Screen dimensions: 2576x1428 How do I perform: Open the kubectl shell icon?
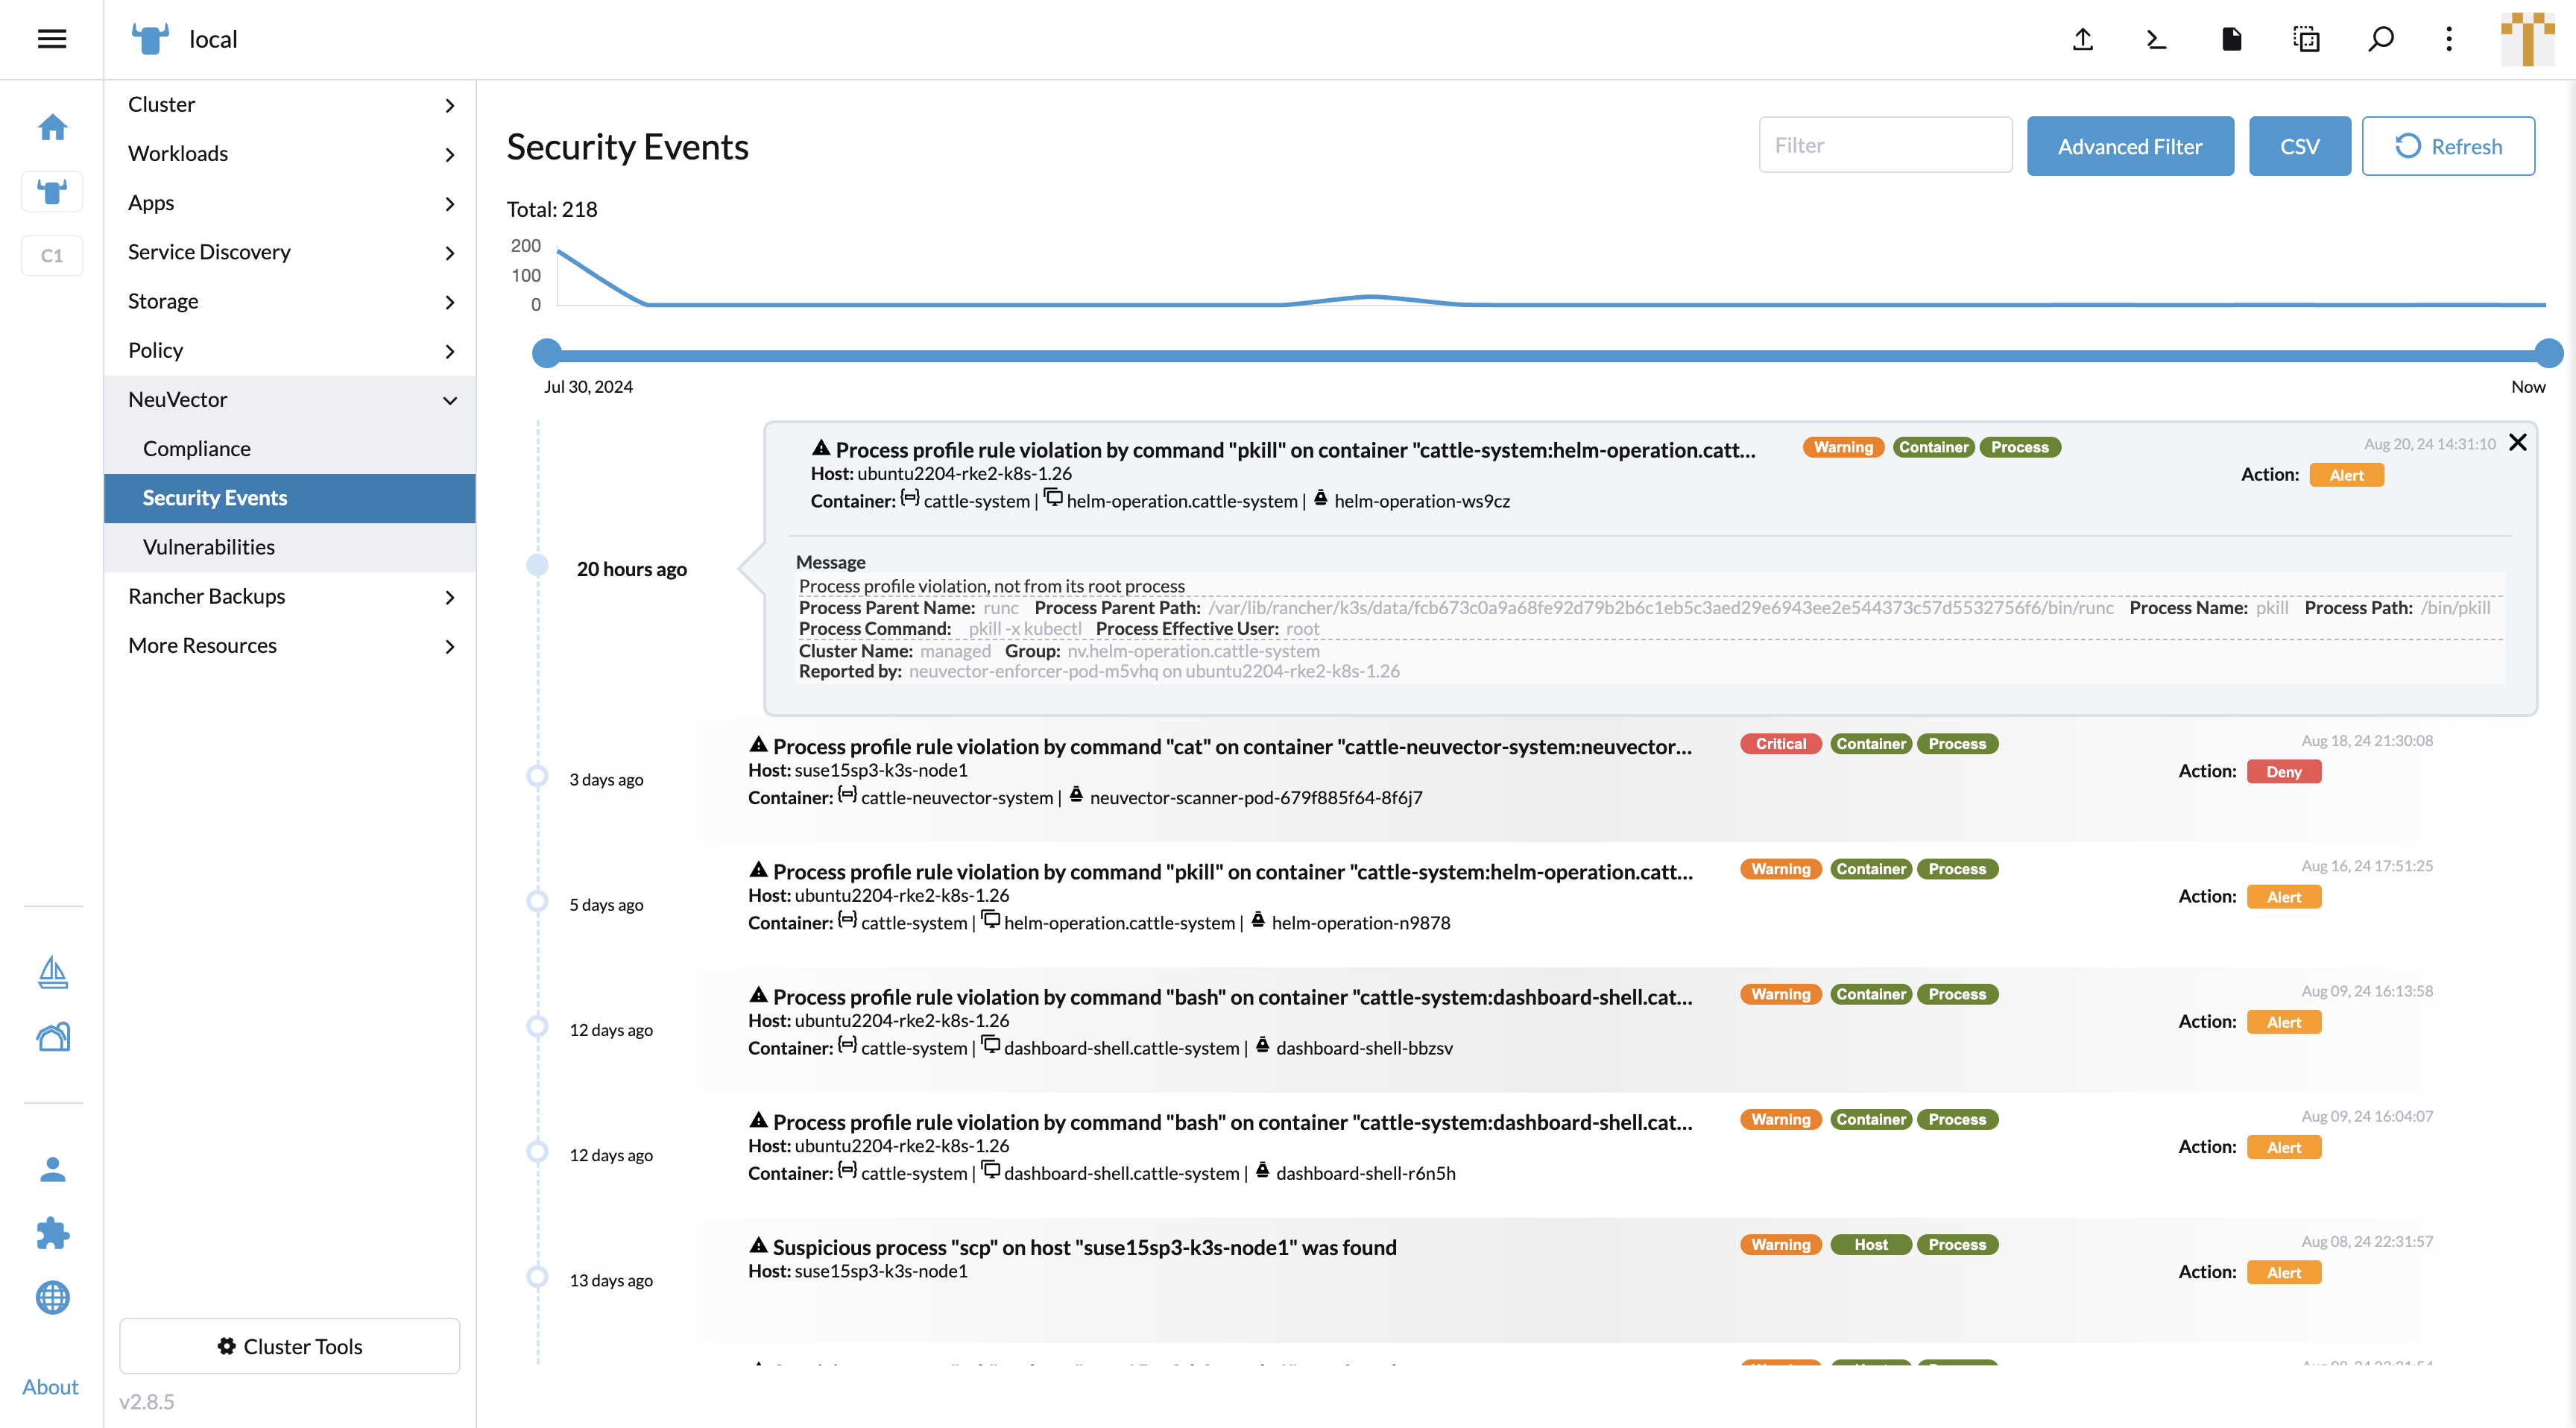point(2156,39)
